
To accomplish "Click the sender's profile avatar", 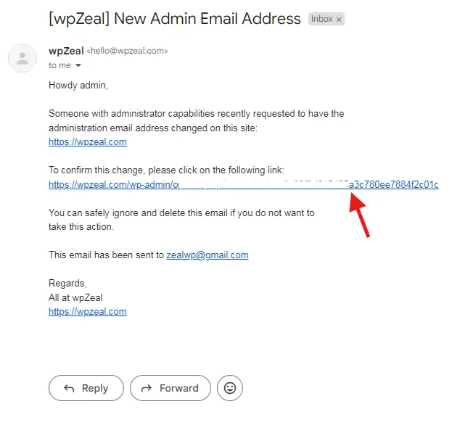I will click(x=22, y=58).
